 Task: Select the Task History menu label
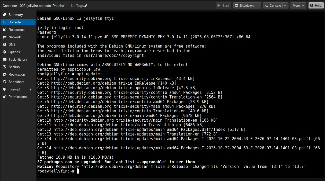tap(18, 59)
